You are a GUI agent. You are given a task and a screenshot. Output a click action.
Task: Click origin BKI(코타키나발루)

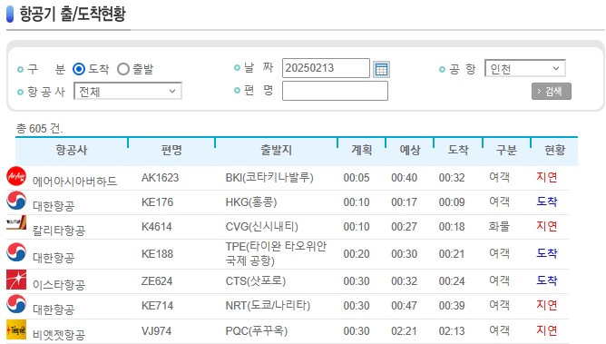pyautogui.click(x=269, y=178)
